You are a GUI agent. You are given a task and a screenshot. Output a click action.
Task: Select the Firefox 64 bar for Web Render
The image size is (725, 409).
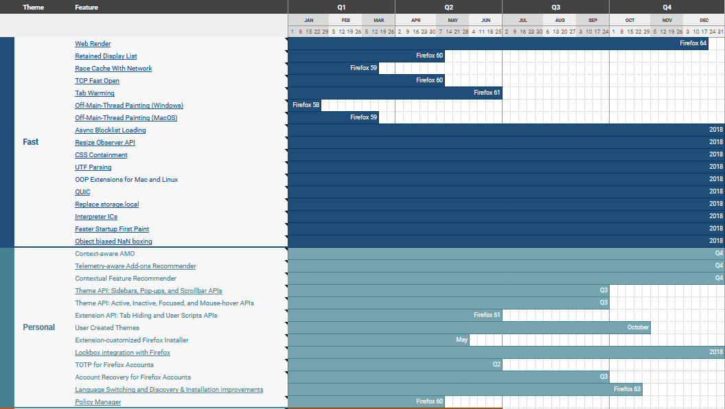(498, 43)
